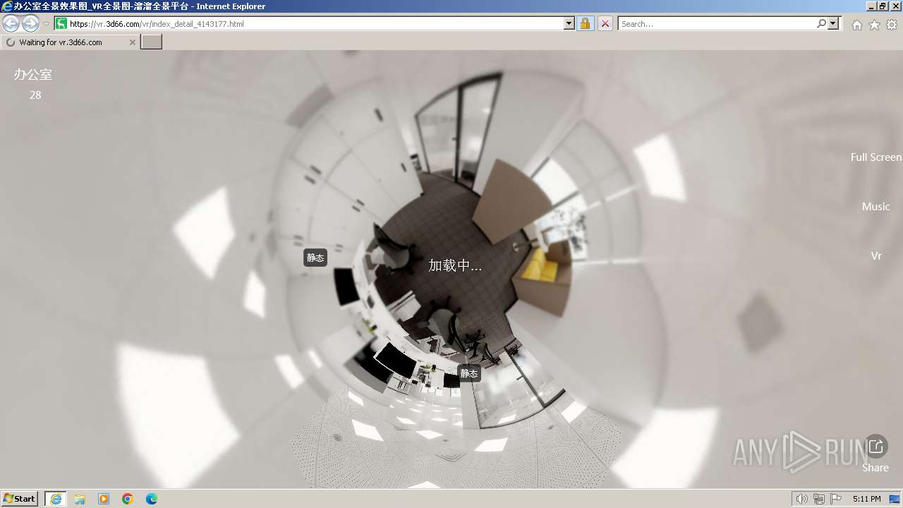
Task: Launch Google Chrome from the taskbar
Action: pos(128,499)
